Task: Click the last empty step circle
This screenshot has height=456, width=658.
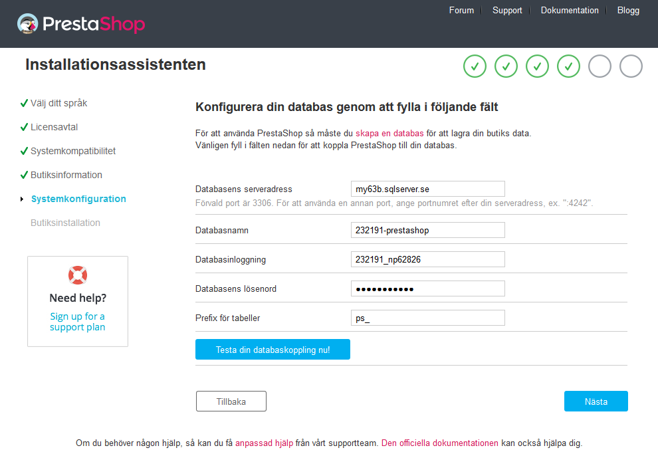Action: [631, 66]
